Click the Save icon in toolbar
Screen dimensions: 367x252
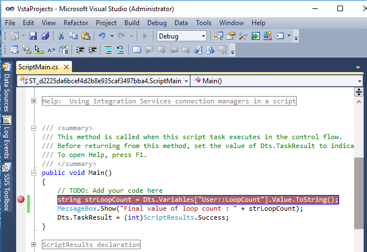pos(33,36)
